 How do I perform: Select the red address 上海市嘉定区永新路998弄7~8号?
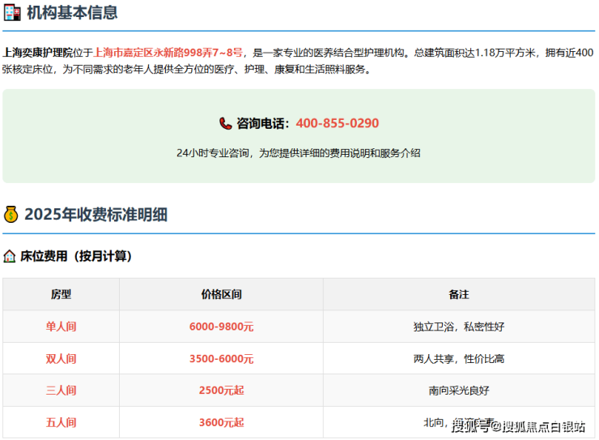tap(168, 52)
